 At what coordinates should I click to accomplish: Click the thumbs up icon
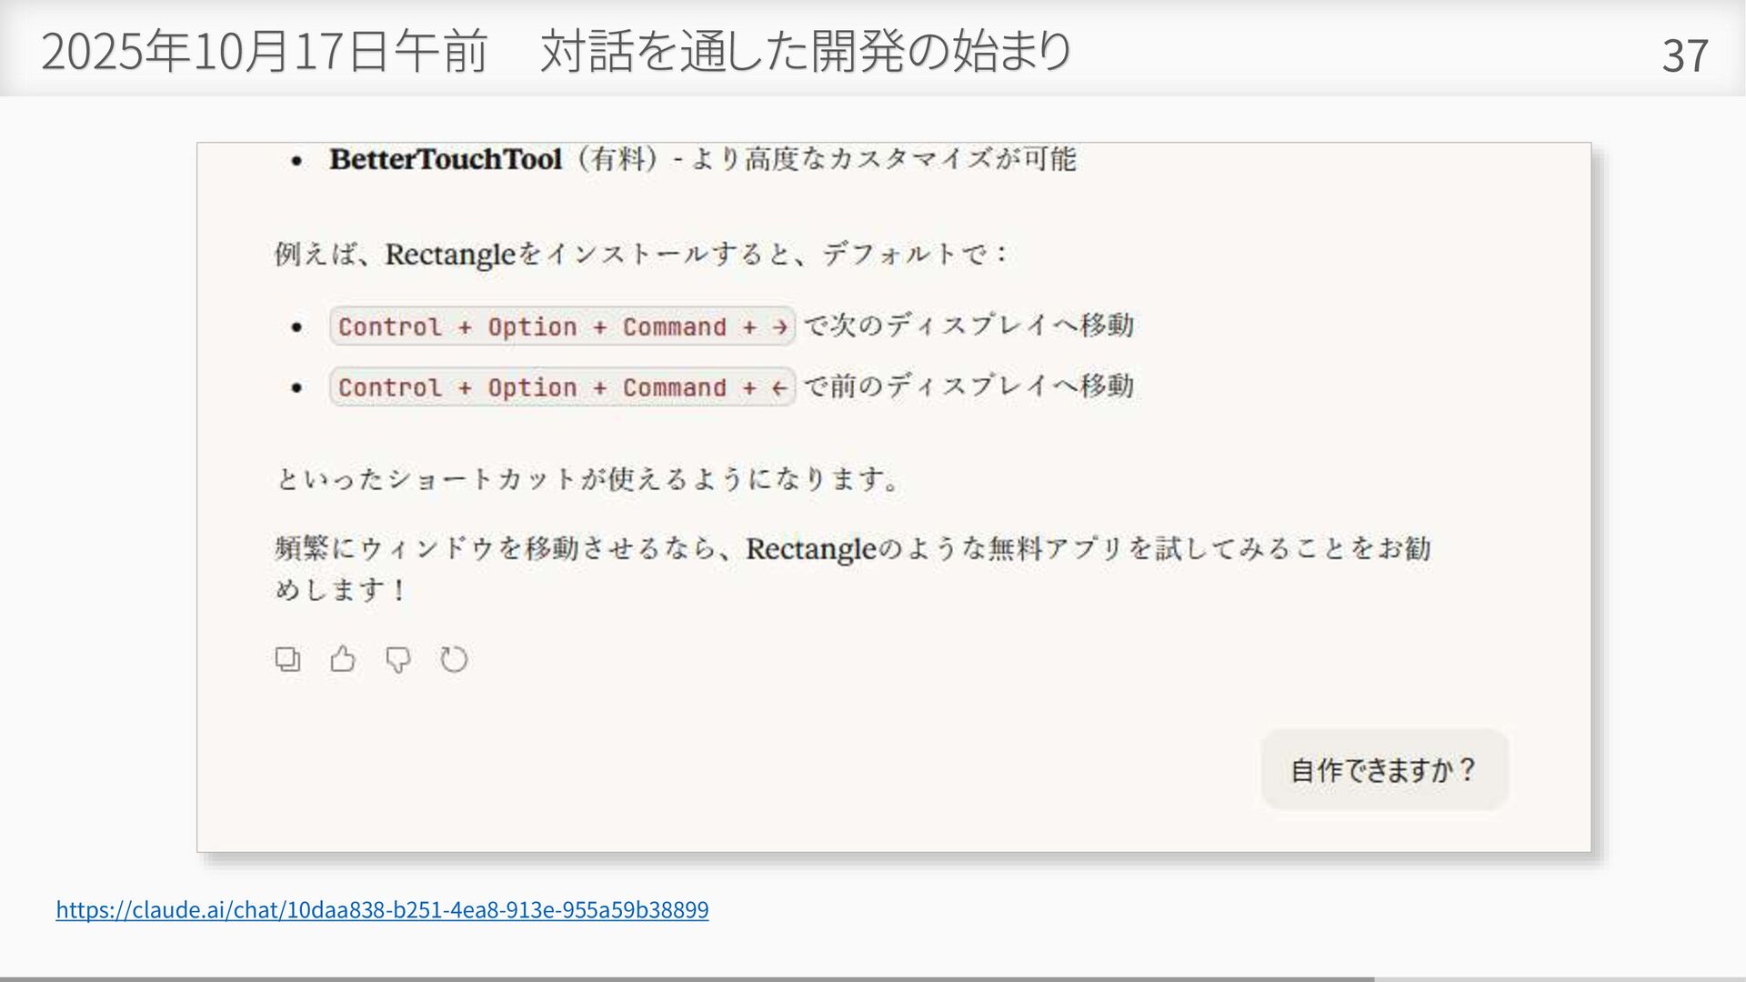coord(343,658)
